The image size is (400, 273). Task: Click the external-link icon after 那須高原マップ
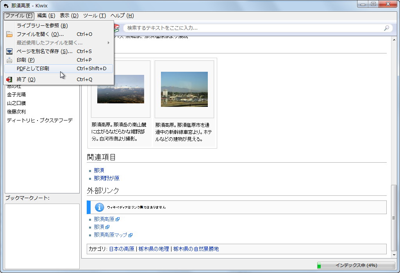pos(130,235)
